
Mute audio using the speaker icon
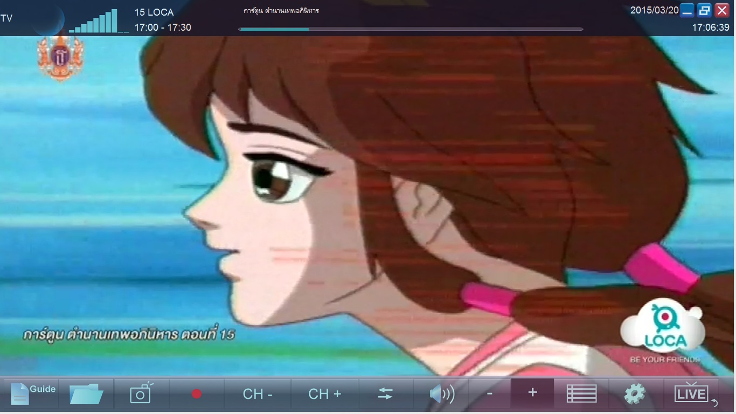coord(441,394)
